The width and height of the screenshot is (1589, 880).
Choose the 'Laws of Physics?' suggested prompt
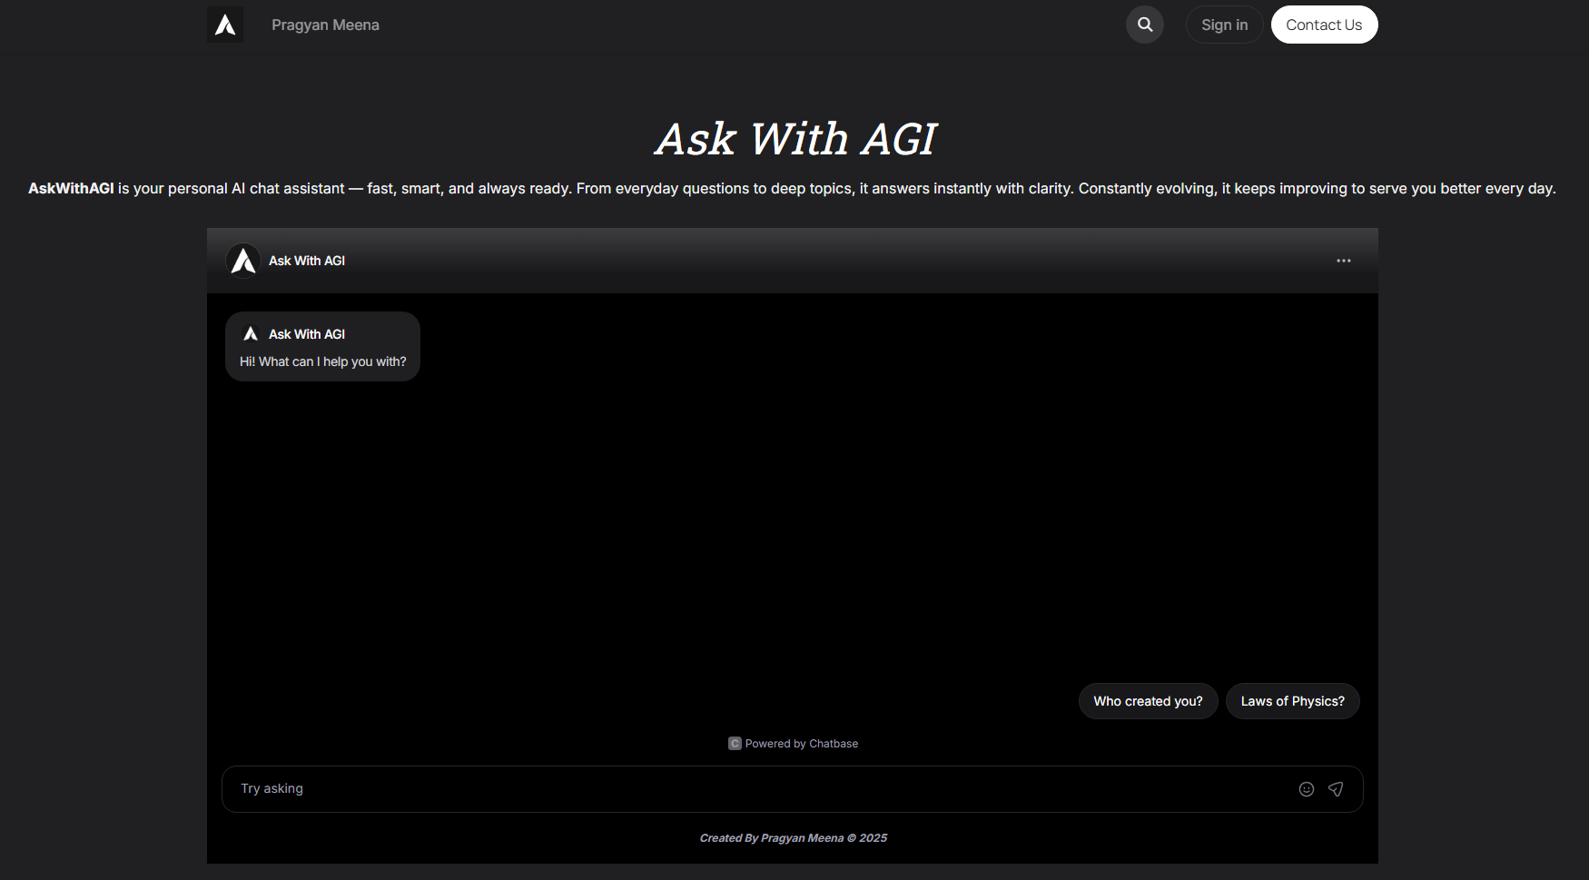[x=1292, y=701]
